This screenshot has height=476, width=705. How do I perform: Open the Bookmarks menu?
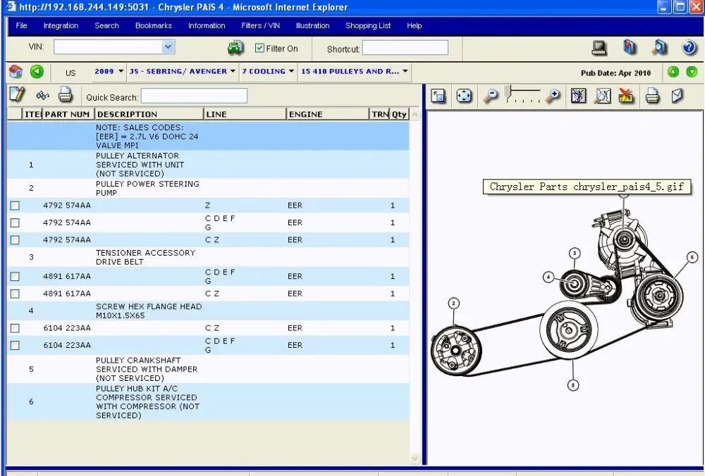153,25
